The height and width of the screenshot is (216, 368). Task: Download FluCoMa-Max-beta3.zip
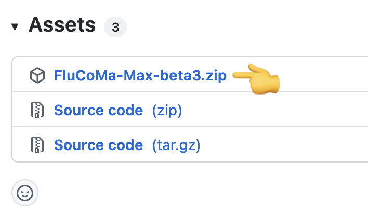click(x=140, y=75)
